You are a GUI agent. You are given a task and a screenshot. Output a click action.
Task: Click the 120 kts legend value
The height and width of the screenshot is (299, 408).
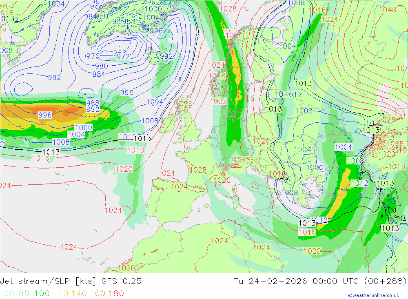pyautogui.click(x=61, y=293)
